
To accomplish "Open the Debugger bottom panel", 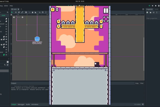I will (21, 104).
